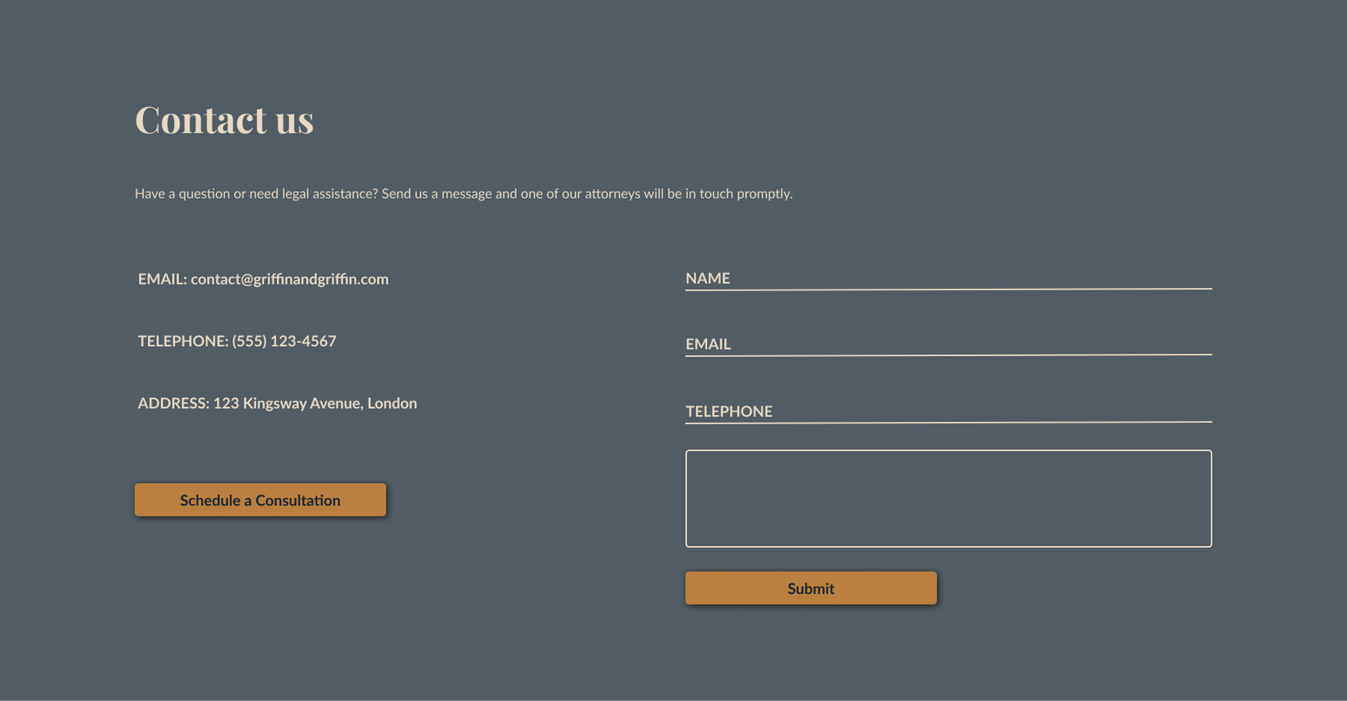Click the "TELEPHONE:" label in contact details

point(183,341)
